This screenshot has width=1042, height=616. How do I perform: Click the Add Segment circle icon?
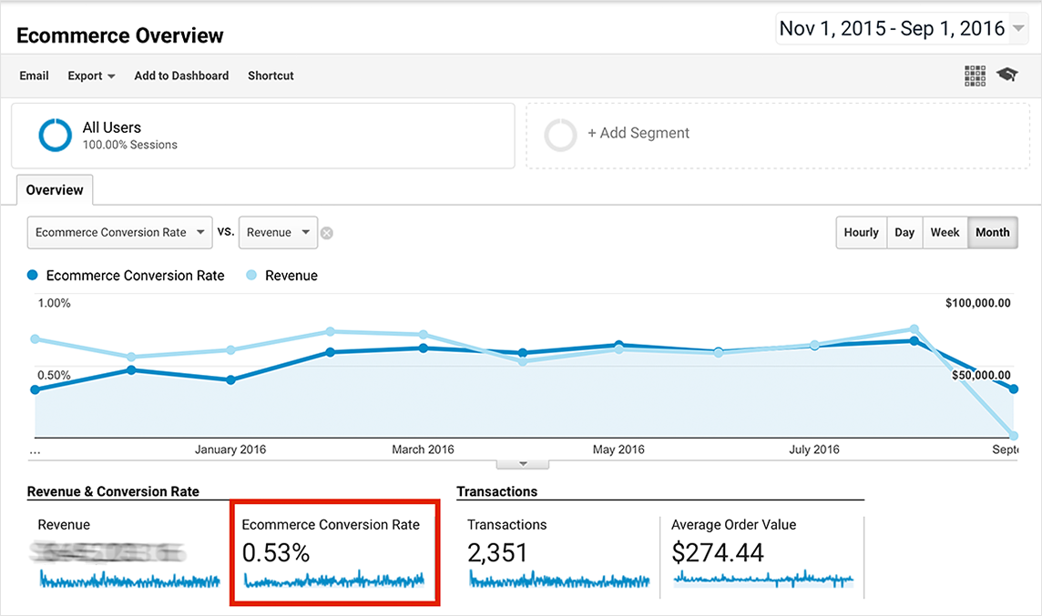[560, 135]
